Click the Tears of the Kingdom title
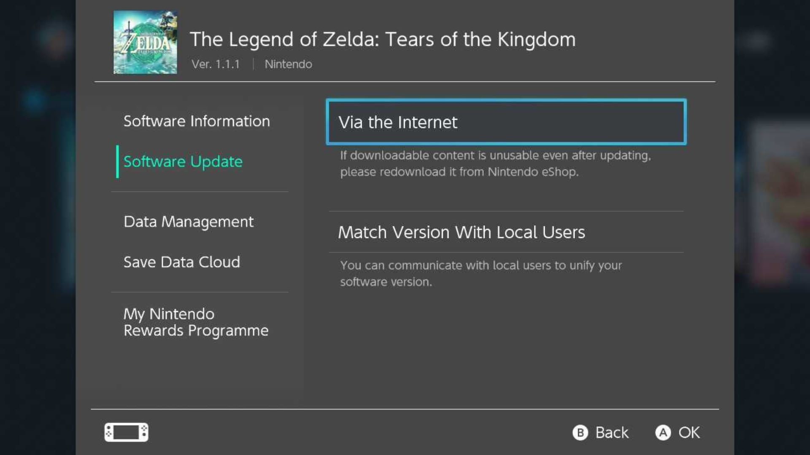810x455 pixels. [x=383, y=40]
